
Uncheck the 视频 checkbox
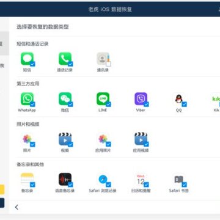[70, 144]
